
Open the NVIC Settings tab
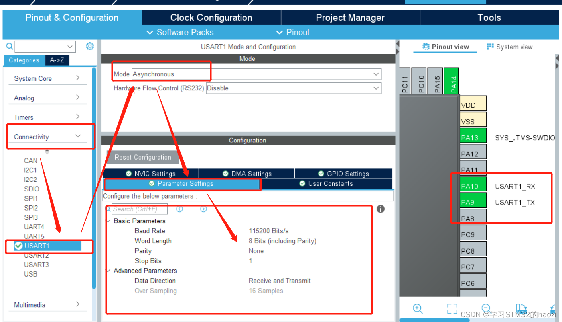click(151, 174)
